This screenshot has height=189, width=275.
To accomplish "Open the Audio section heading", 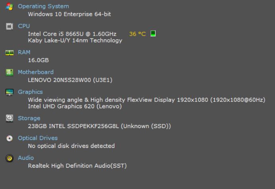I will 25,158.
